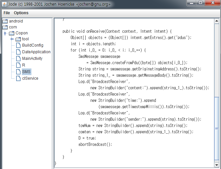Open the File menu
Image resolution: width=221 pixels, height=169 pixels.
coord(7,13)
